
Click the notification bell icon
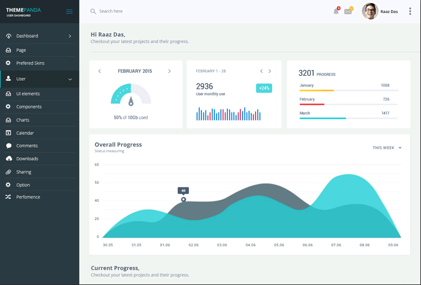pos(336,11)
